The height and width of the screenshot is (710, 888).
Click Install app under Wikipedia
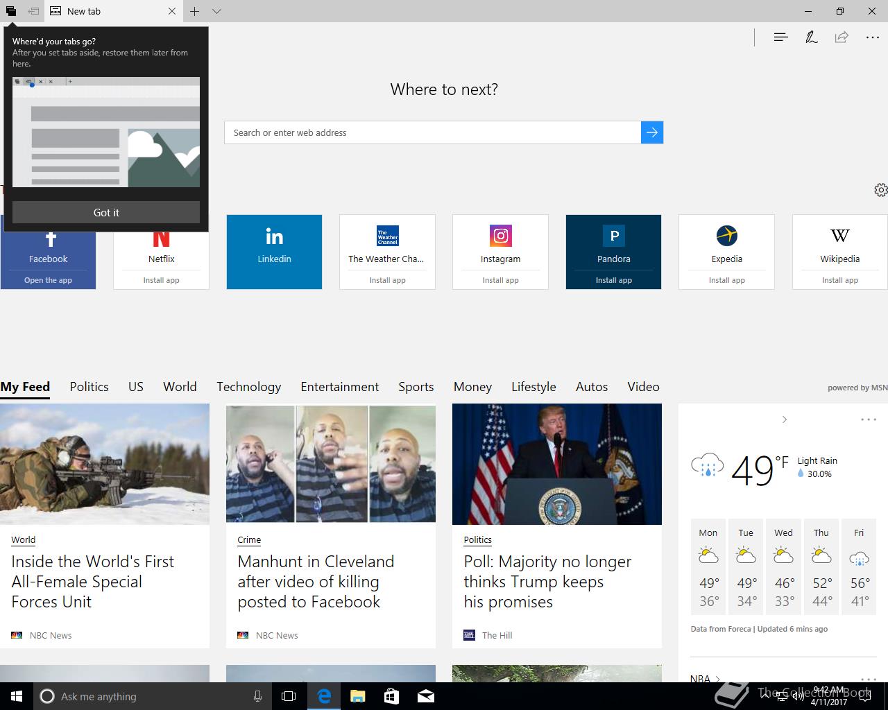click(x=839, y=280)
